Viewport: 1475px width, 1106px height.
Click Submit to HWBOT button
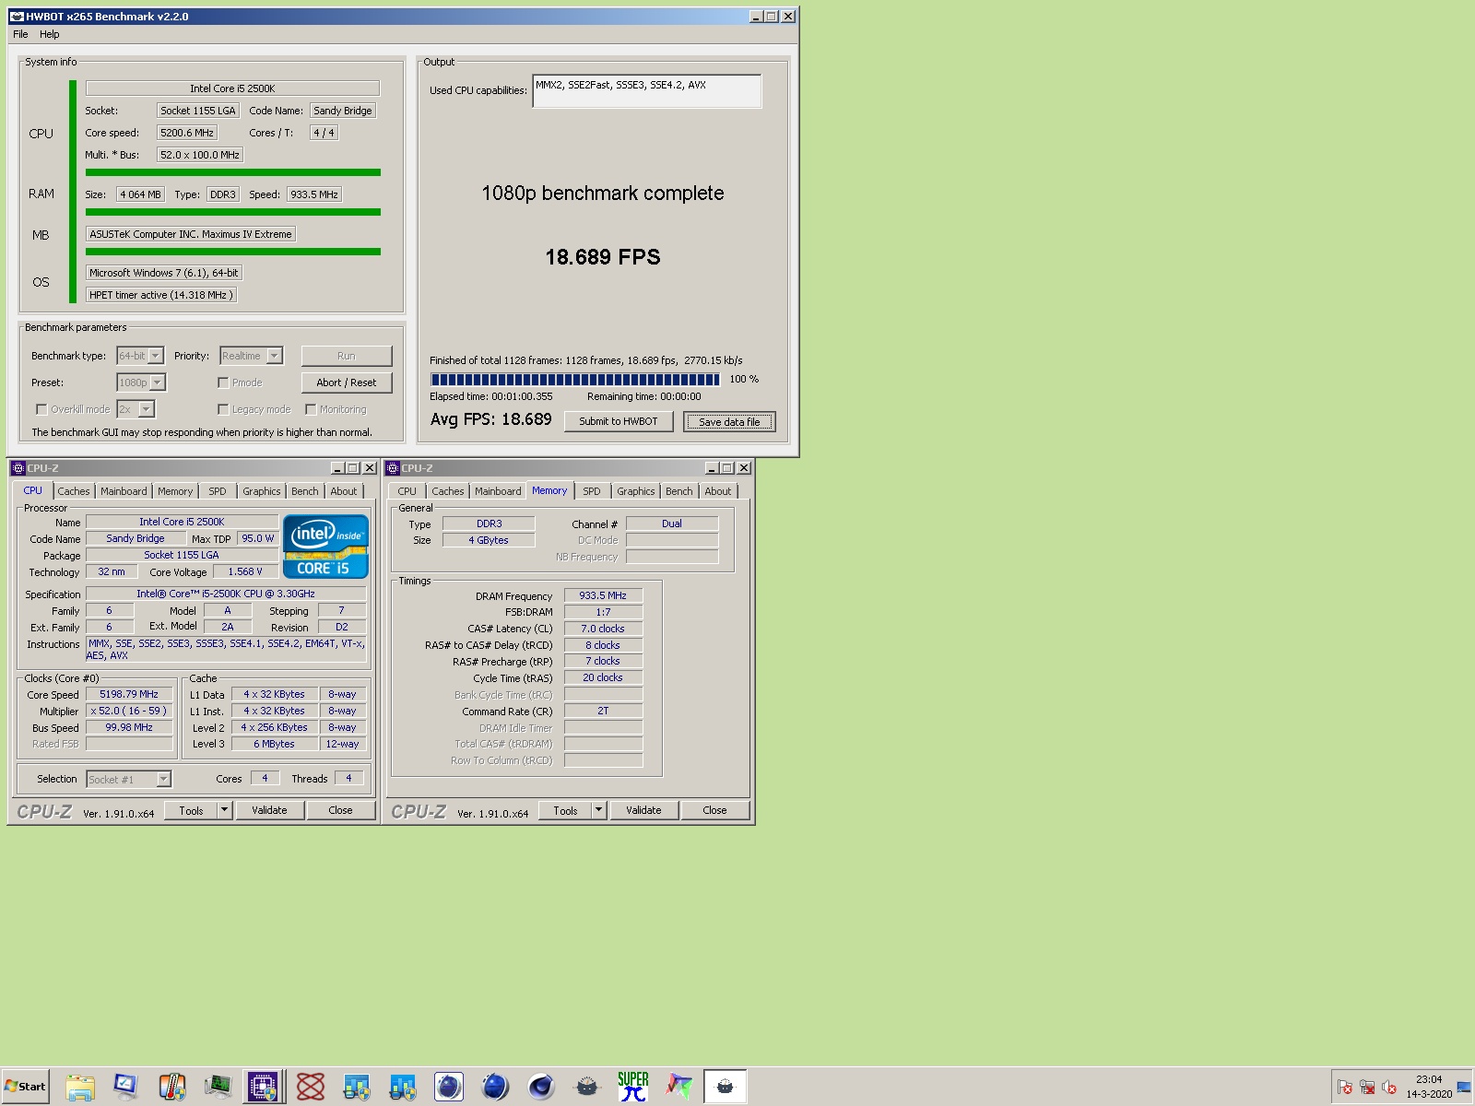click(619, 421)
